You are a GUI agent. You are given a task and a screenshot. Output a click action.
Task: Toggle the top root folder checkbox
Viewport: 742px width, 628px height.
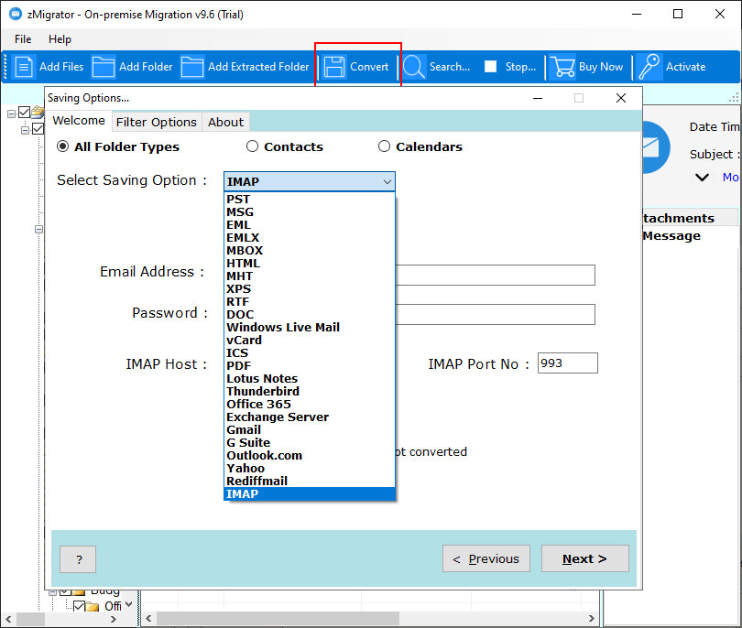24,113
